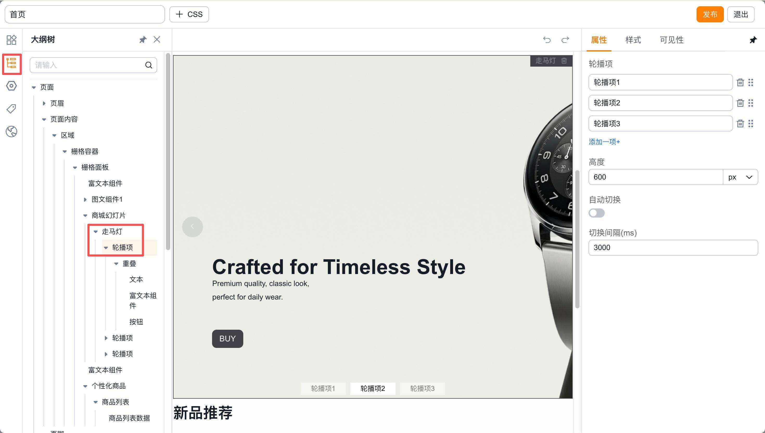This screenshot has height=433, width=765.
Task: Click the undo arrow icon
Action: tap(546, 40)
